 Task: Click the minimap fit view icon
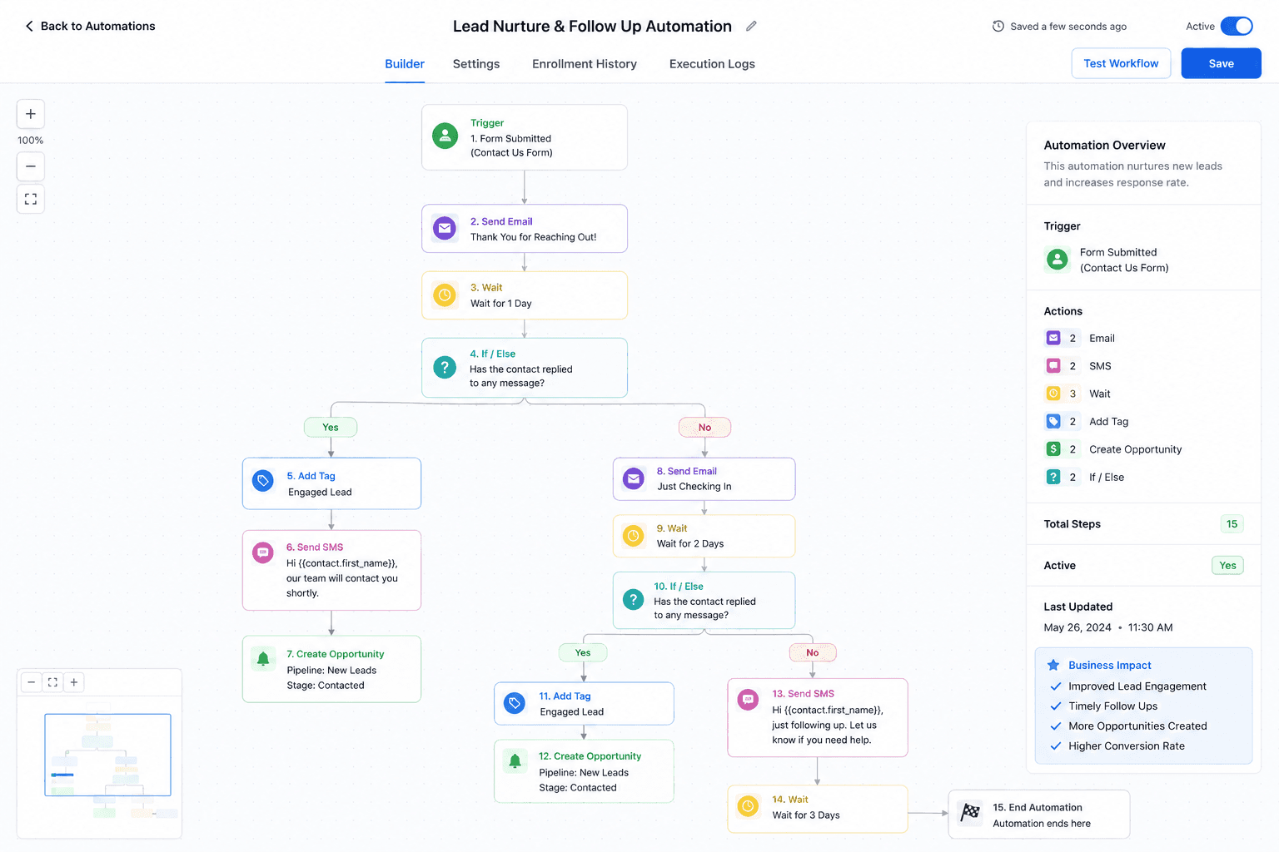[x=52, y=682]
